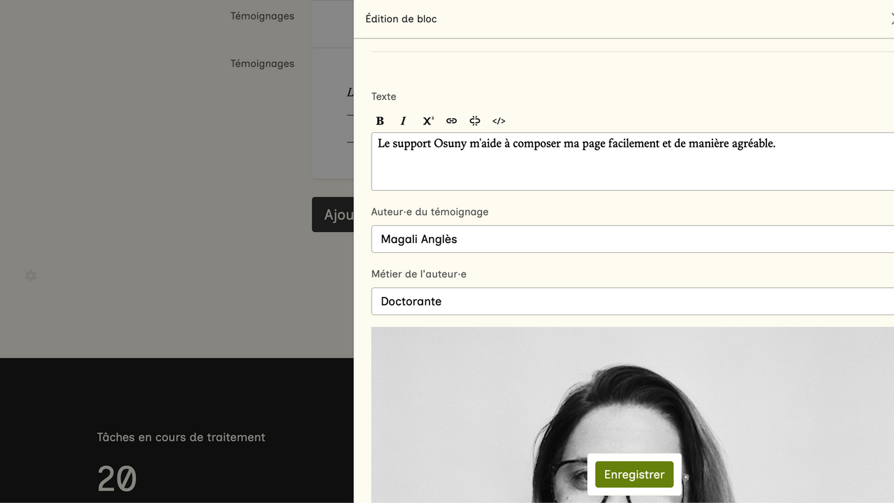Select the first Témoignages block label
The width and height of the screenshot is (894, 503).
[x=262, y=16]
